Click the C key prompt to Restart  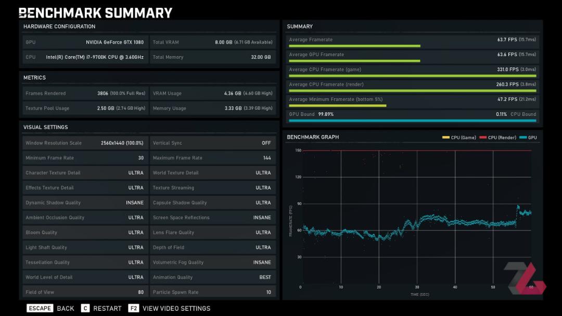coord(85,308)
